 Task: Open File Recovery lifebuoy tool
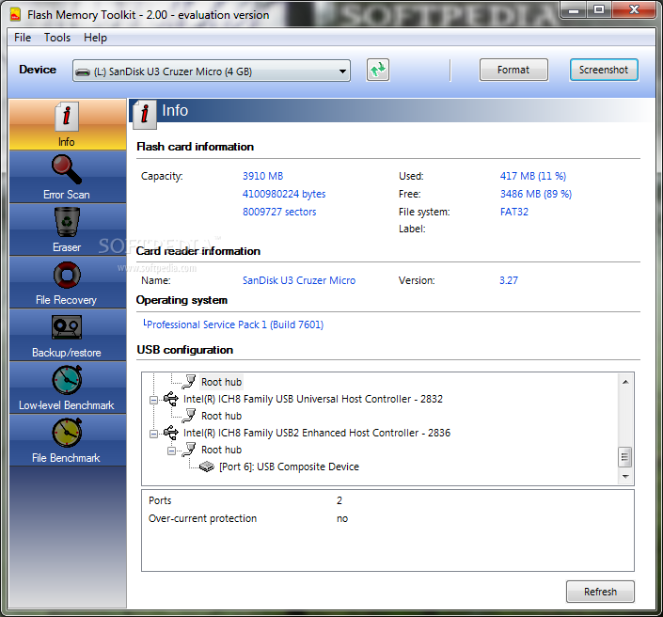[x=67, y=282]
